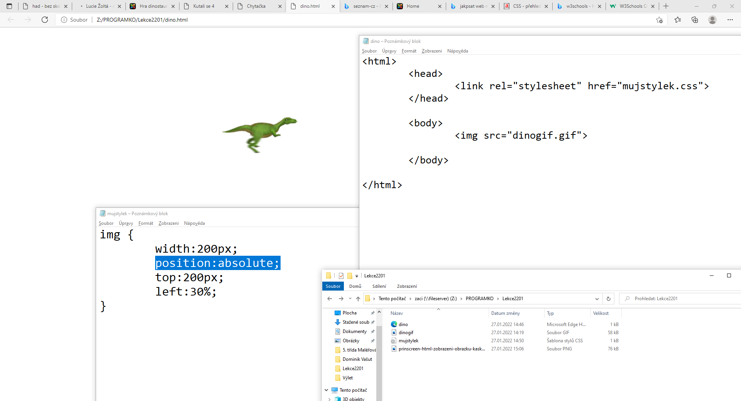This screenshot has height=401, width=741.
Task: Expand the address bar history dropdown
Action: coord(597,299)
